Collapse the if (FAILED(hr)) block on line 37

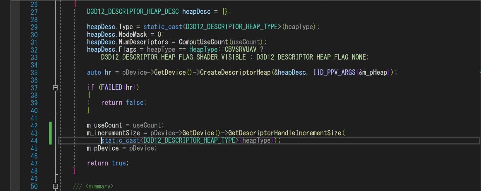(55, 88)
